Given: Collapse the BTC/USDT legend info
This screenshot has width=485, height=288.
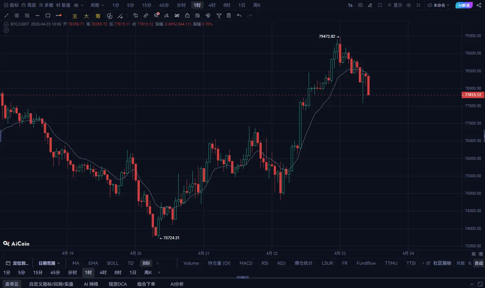Looking at the screenshot, I should (6, 24).
